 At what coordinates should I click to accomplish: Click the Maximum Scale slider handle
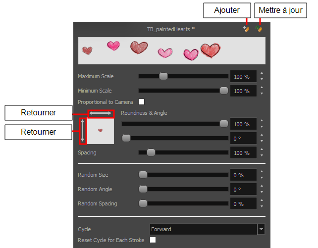(163, 76)
